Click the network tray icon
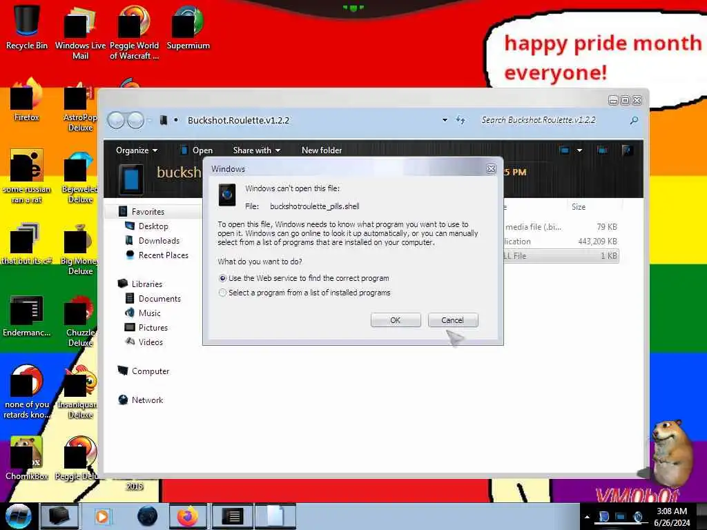This screenshot has height=530, width=707. tap(621, 517)
